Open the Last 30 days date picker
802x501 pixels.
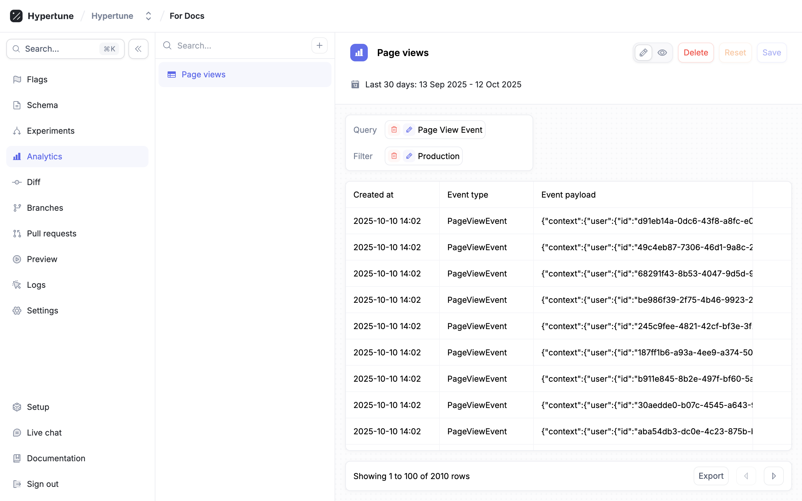tap(443, 85)
